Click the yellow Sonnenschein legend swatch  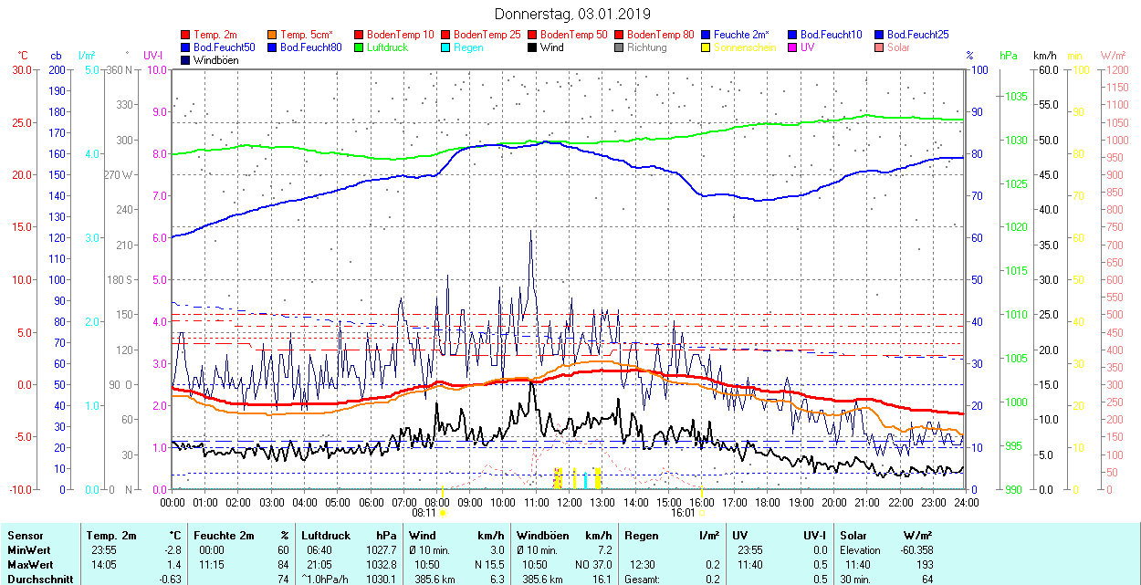coord(707,47)
